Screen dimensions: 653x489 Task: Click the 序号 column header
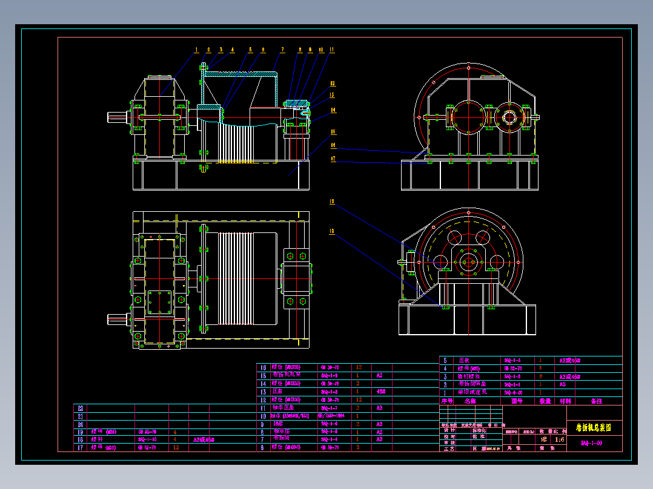[447, 401]
